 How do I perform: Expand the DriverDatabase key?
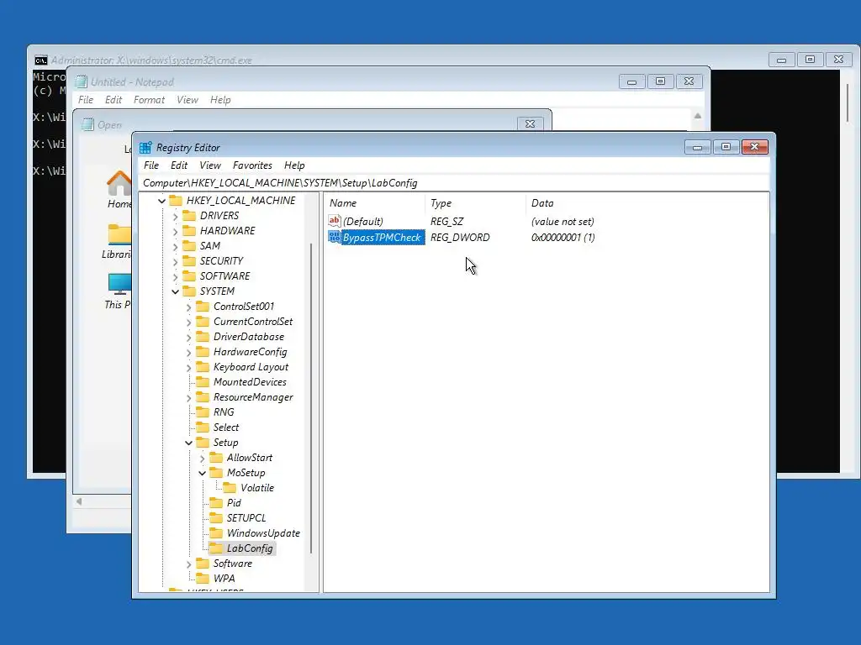point(189,338)
